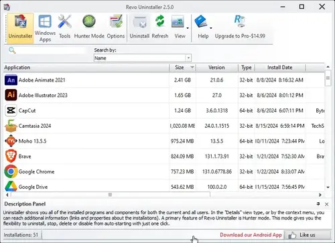The height and width of the screenshot is (243, 335).
Task: Click Upgrade to Pro-$14.99
Action: [240, 27]
